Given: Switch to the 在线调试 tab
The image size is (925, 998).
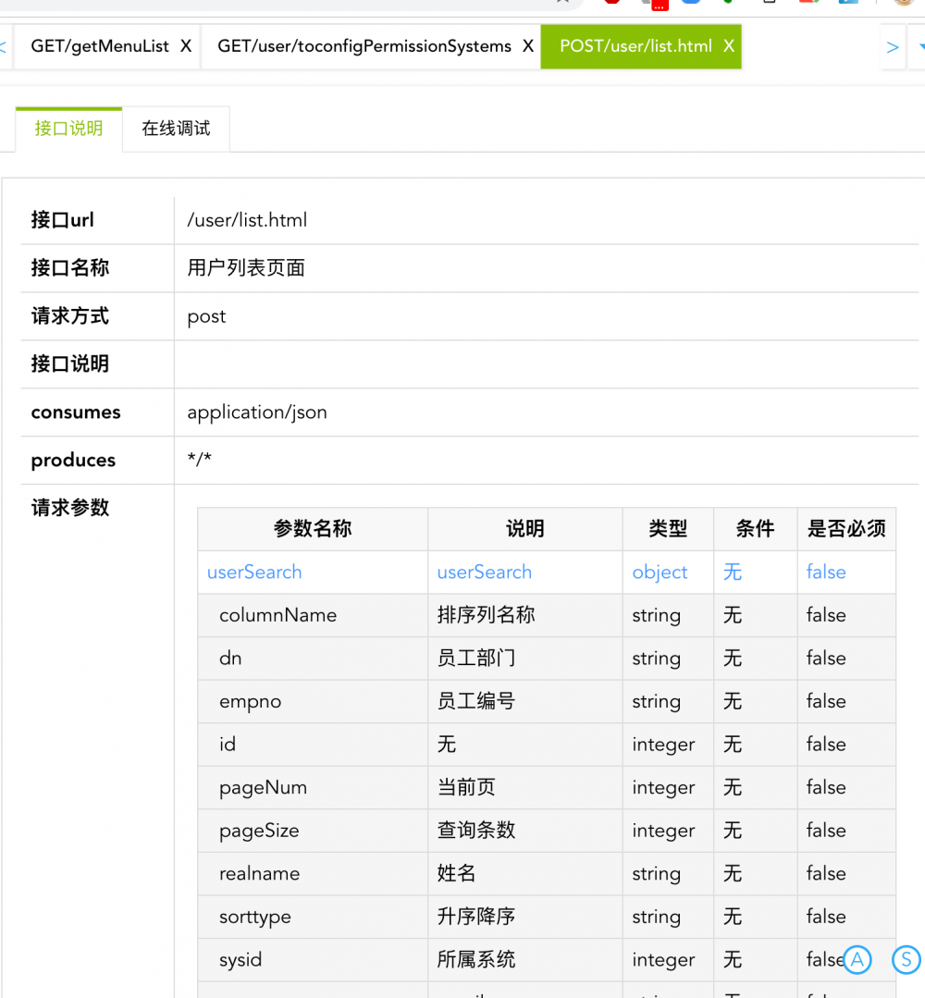Looking at the screenshot, I should [x=174, y=129].
